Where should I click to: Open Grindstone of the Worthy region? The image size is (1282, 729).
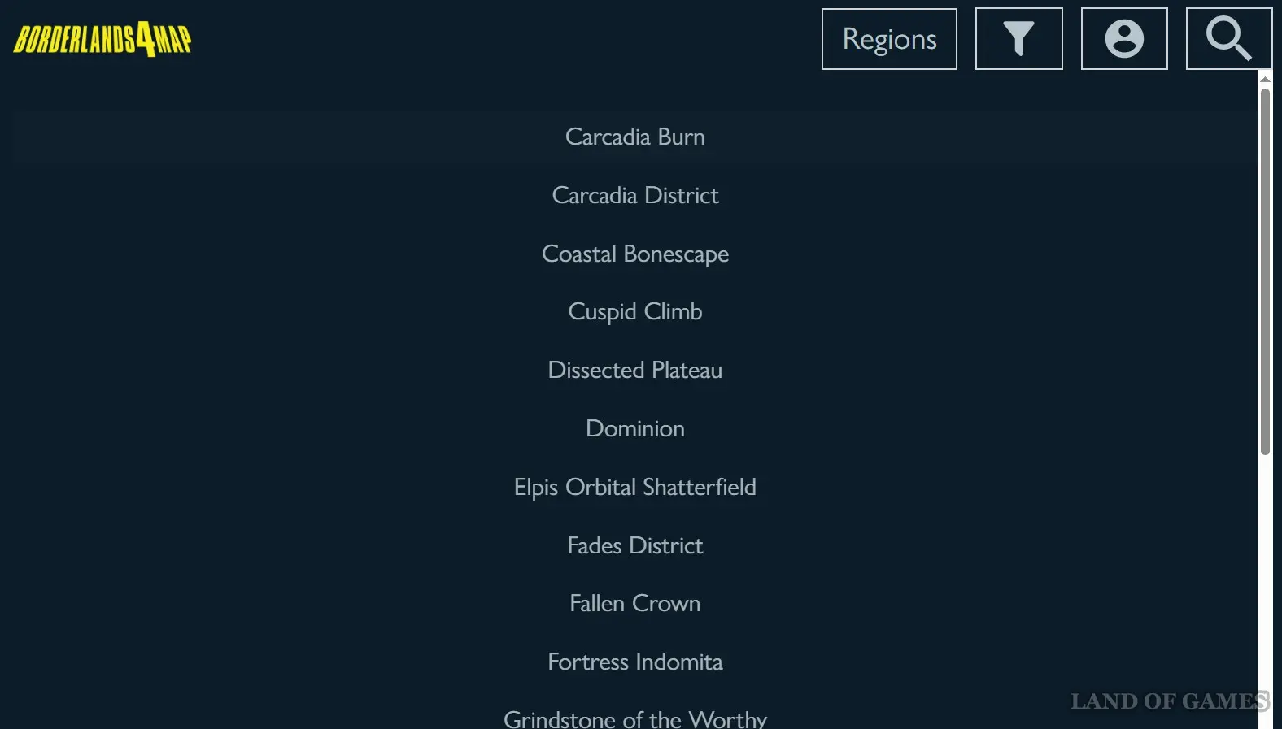point(635,718)
